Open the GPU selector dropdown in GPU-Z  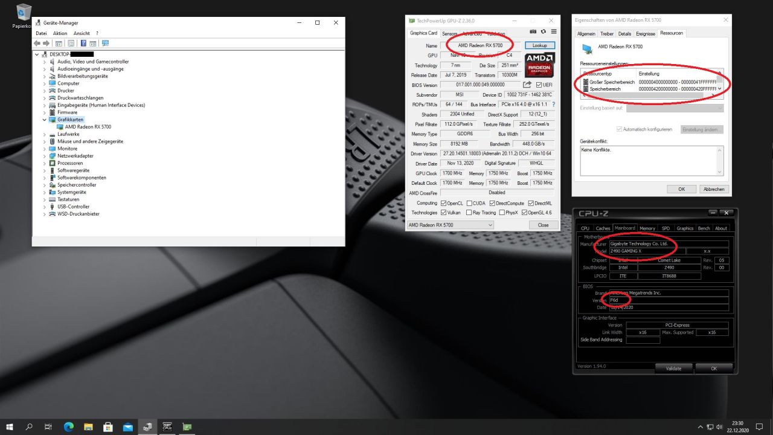click(x=450, y=225)
